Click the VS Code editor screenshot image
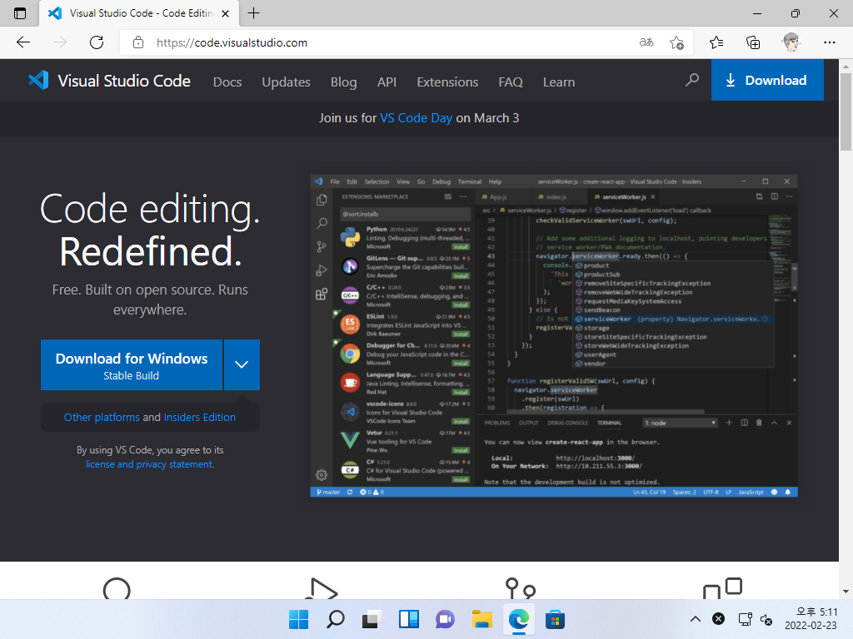This screenshot has height=639, width=853. (x=554, y=336)
